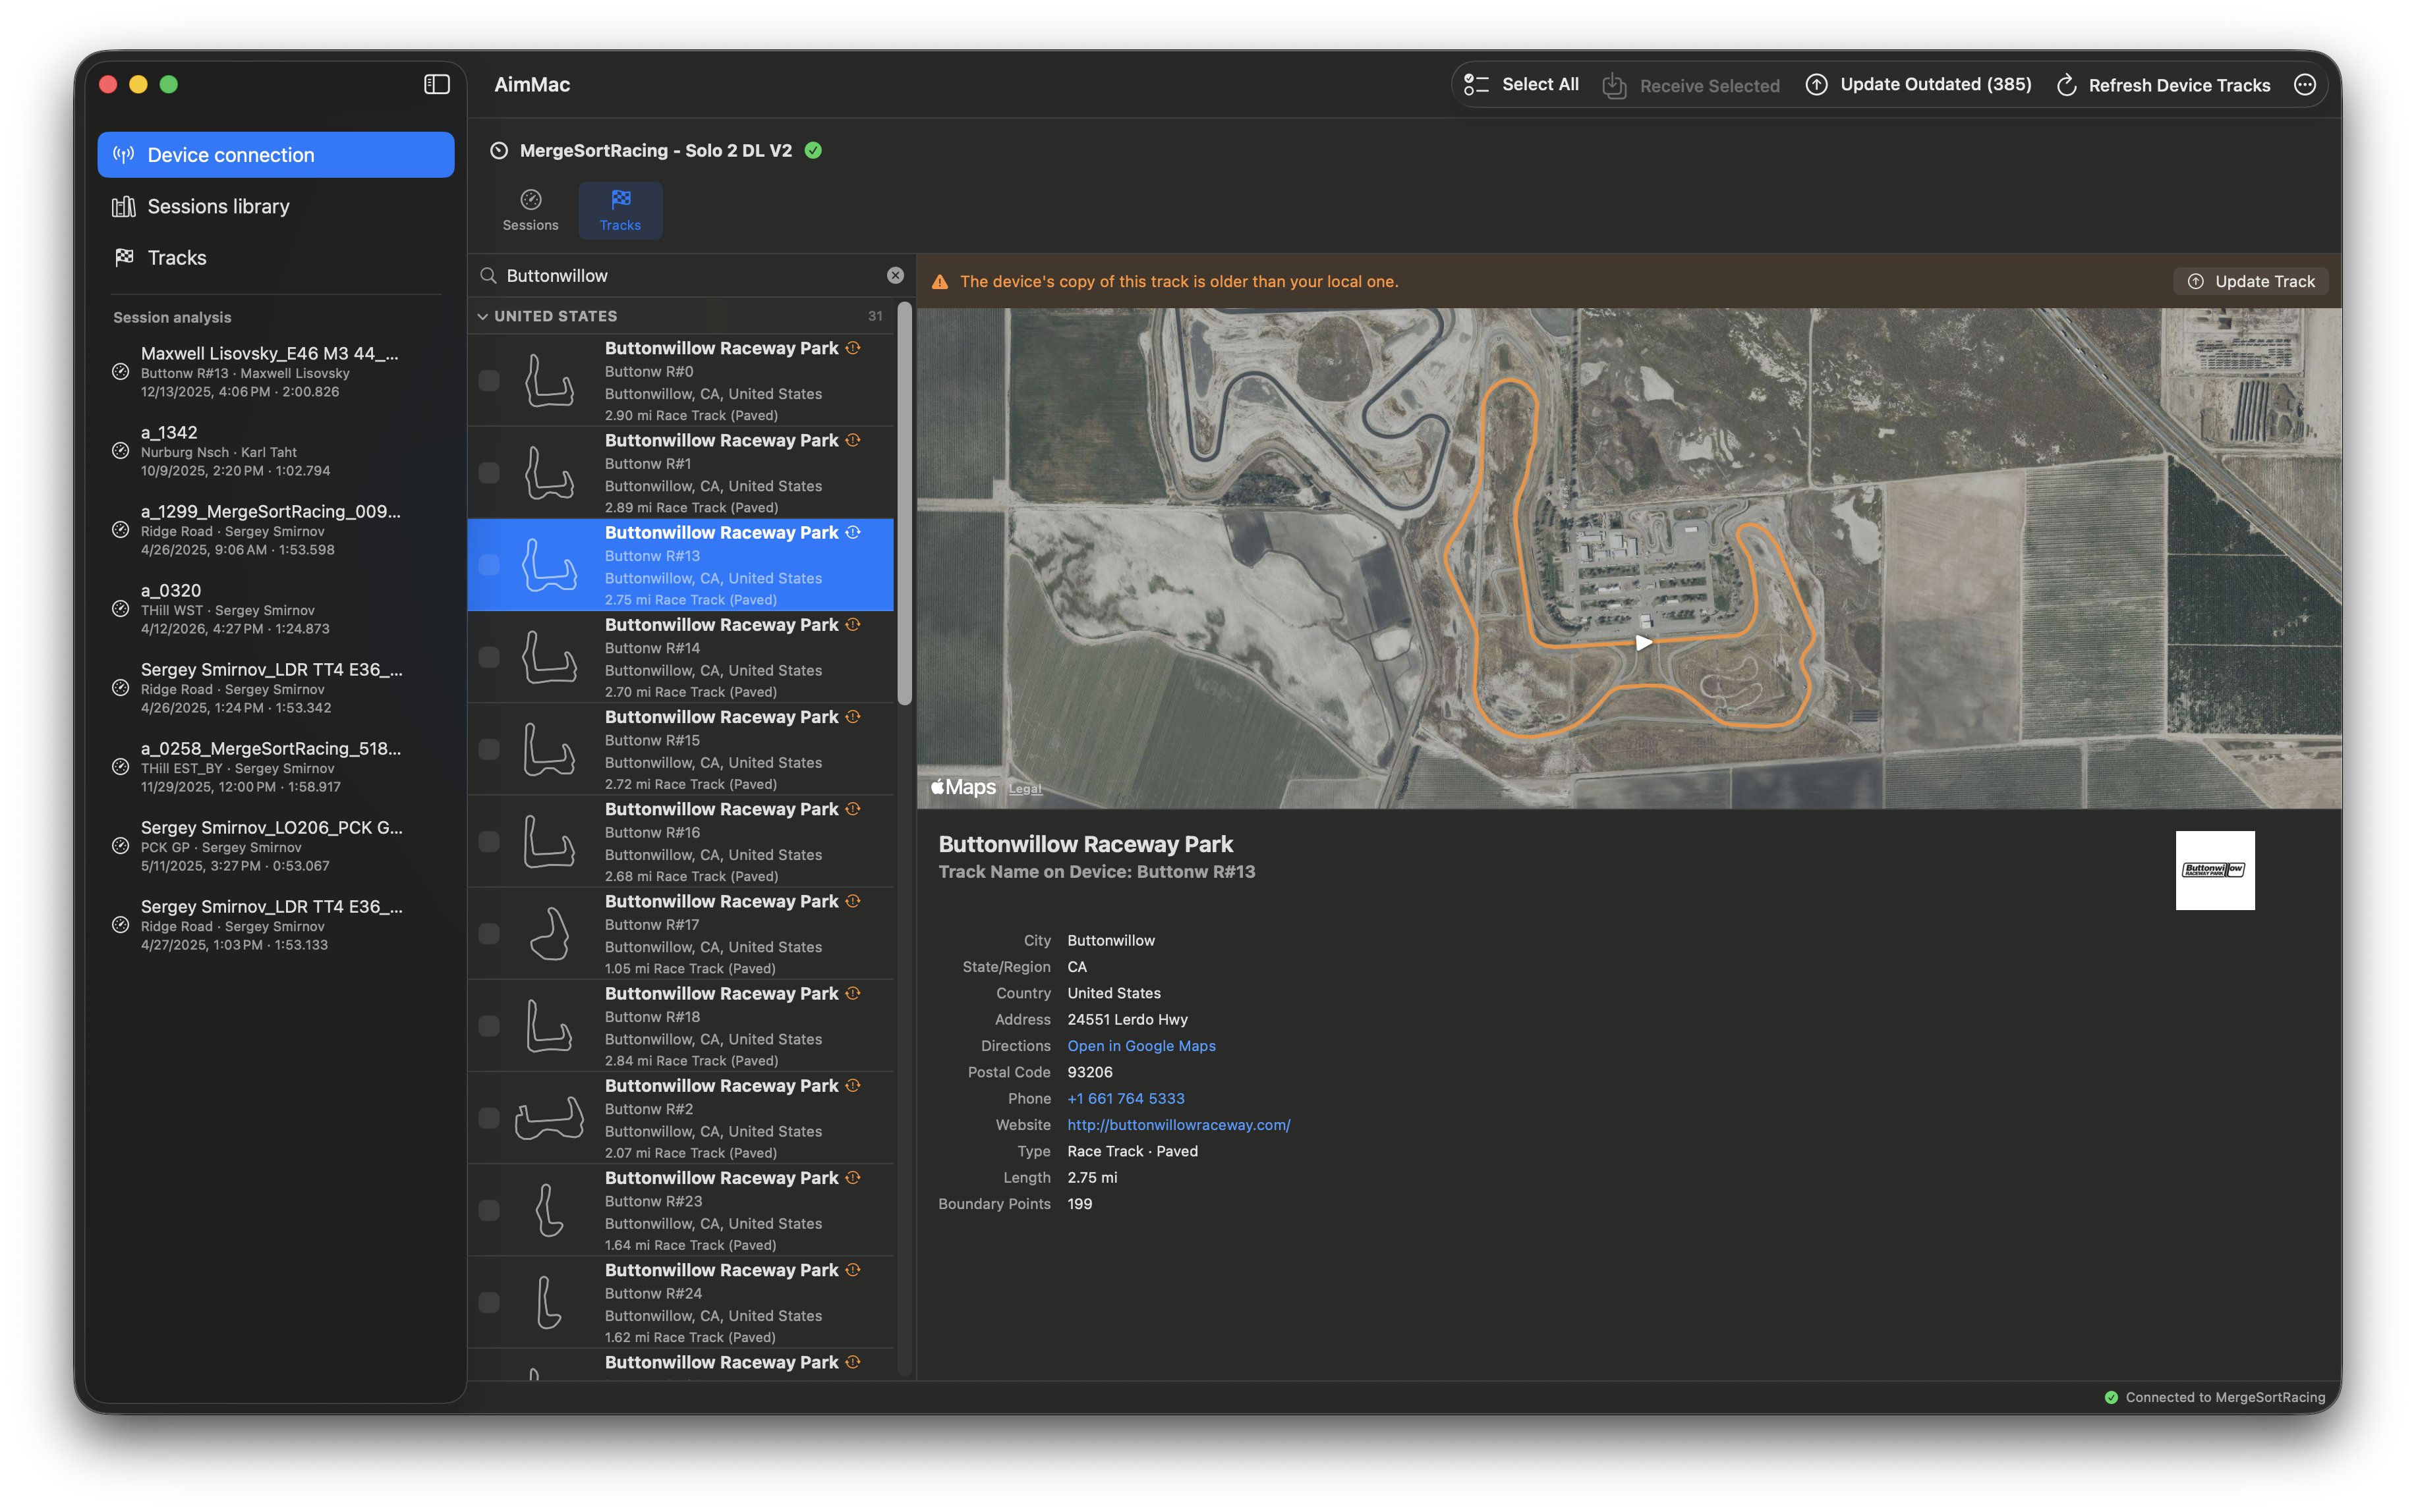Image resolution: width=2416 pixels, height=1512 pixels.
Task: Tick the Buttonw R#17 track checkbox
Action: [x=488, y=933]
